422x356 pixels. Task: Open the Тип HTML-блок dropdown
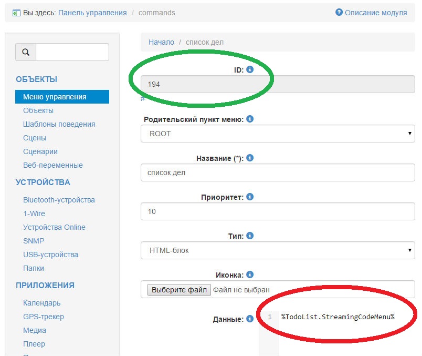(278, 250)
